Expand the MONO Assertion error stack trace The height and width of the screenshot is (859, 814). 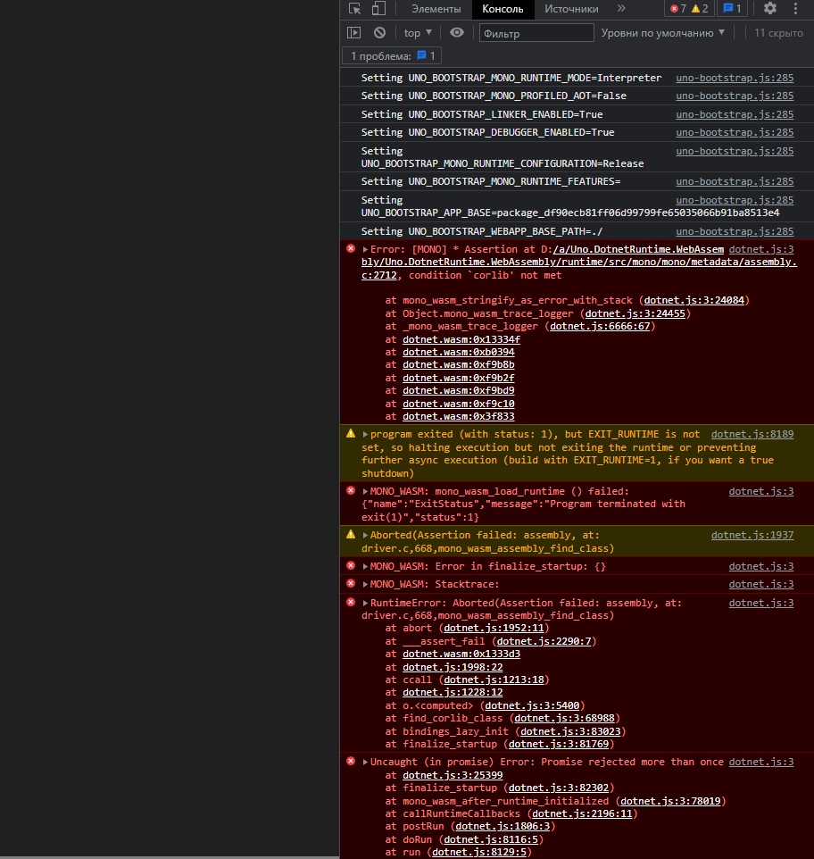(x=365, y=249)
